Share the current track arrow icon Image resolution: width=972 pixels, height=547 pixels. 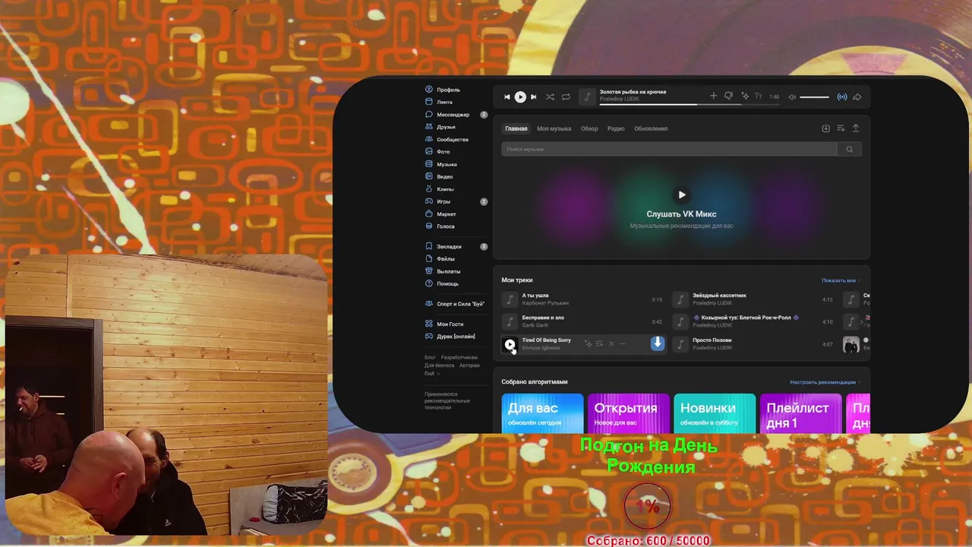pos(857,97)
